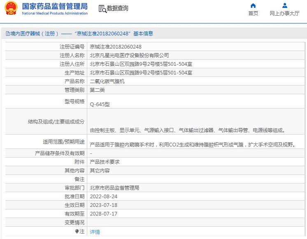Screen dimensions: 307x239
Task: Click the 网上办事大厅 person icon
Action: [285, 5]
